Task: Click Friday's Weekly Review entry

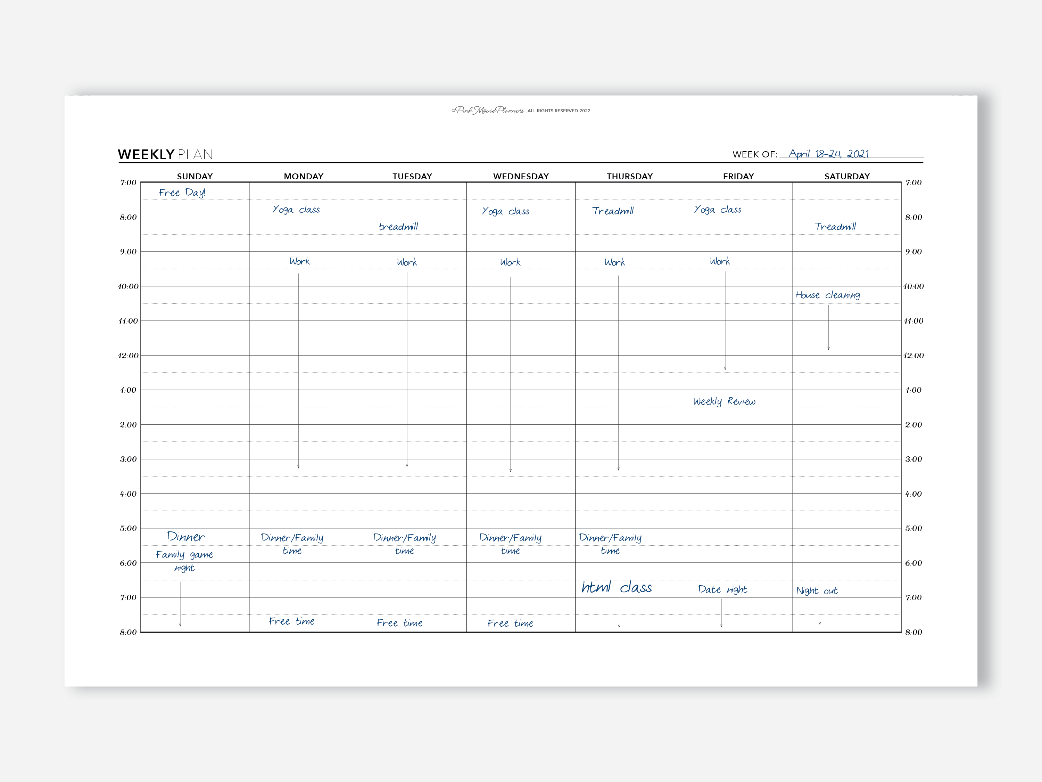Action: (724, 402)
